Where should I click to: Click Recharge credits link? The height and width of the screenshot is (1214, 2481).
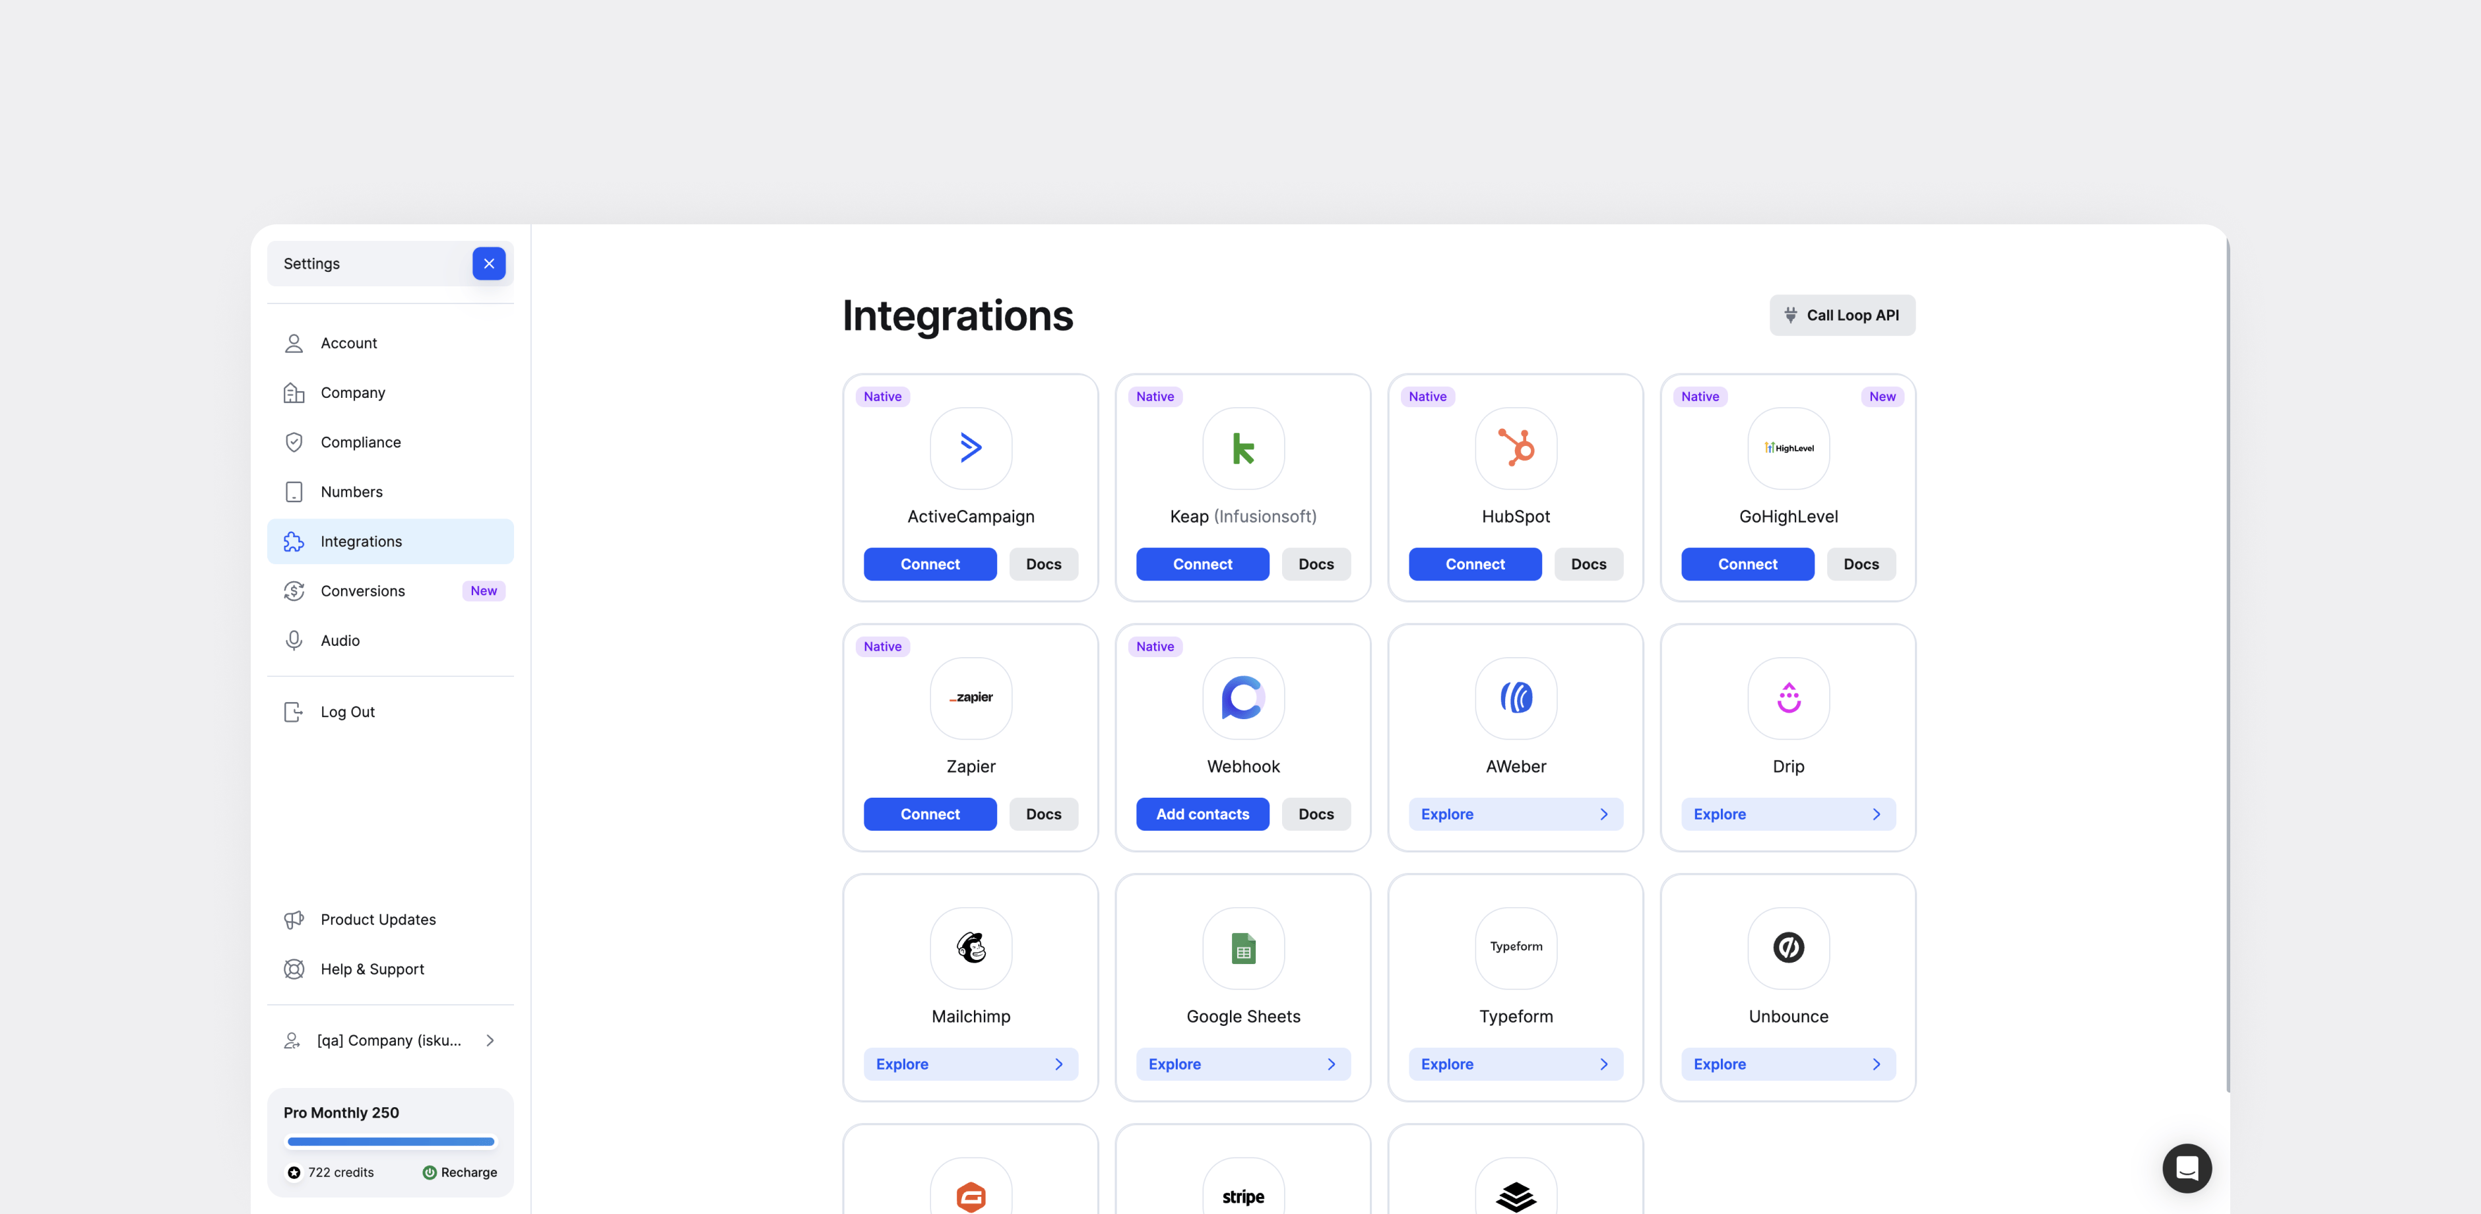point(459,1172)
